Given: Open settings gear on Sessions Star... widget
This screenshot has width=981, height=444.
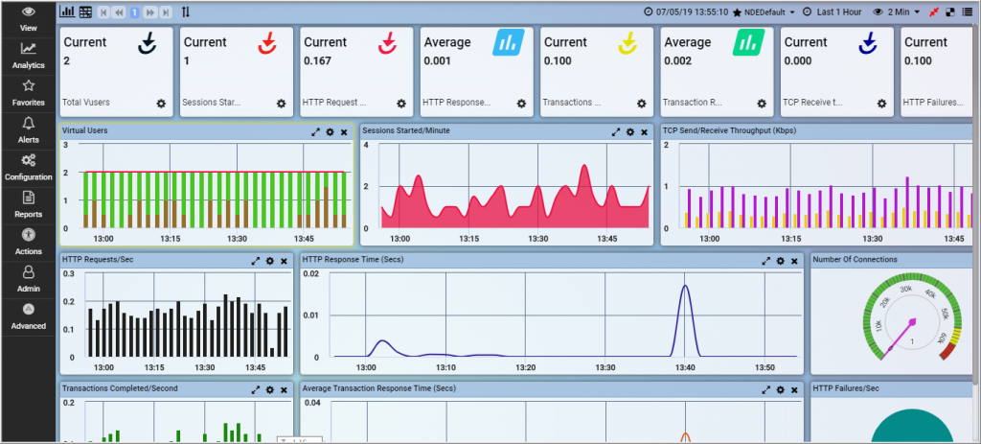Looking at the screenshot, I should [282, 104].
